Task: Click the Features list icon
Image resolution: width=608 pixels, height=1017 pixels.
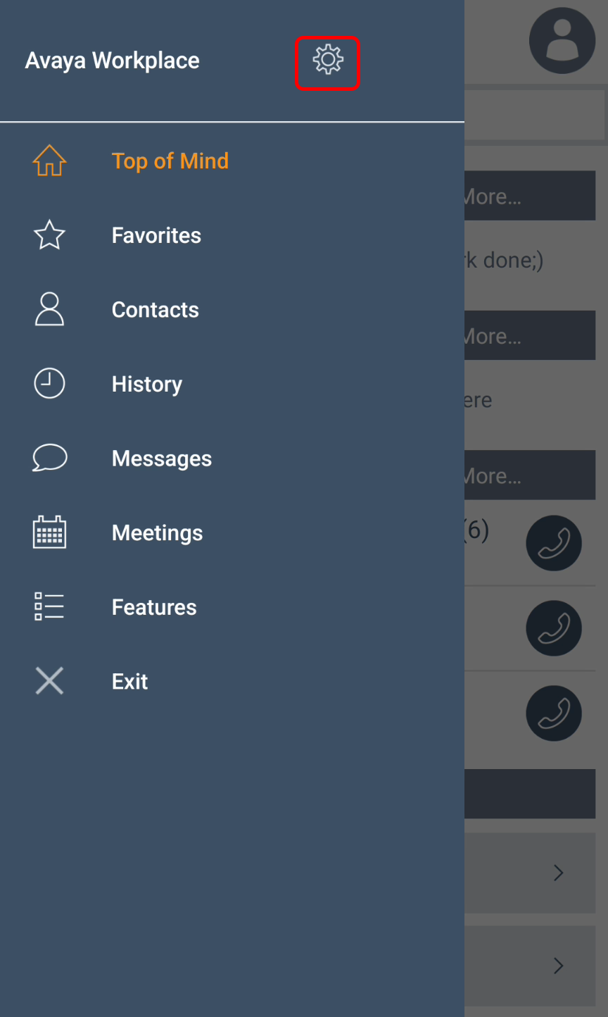Action: pos(49,606)
